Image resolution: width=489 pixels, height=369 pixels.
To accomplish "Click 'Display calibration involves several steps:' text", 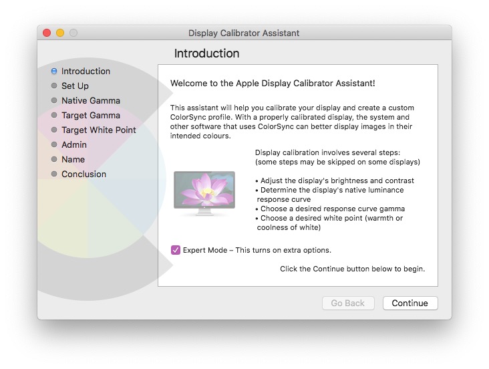I will coord(327,152).
